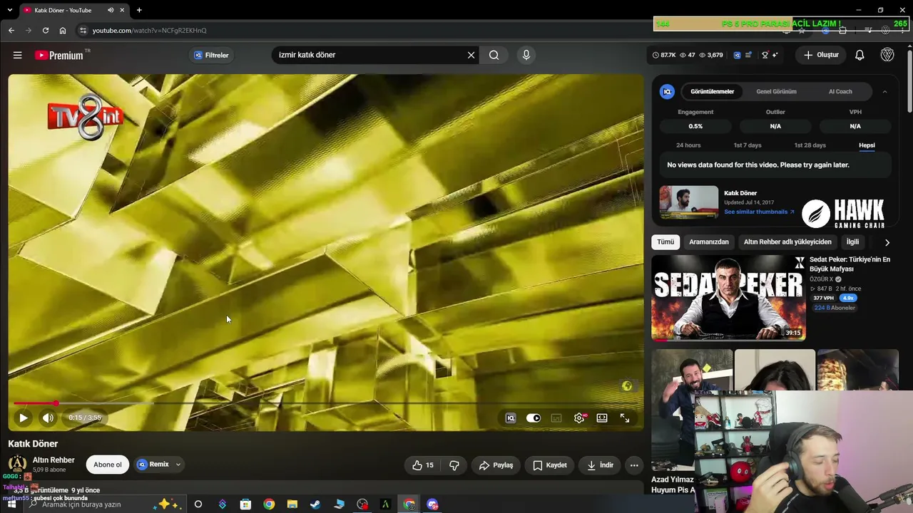This screenshot has width=913, height=513.
Task: Click the Windows taskbar search box
Action: point(103,504)
